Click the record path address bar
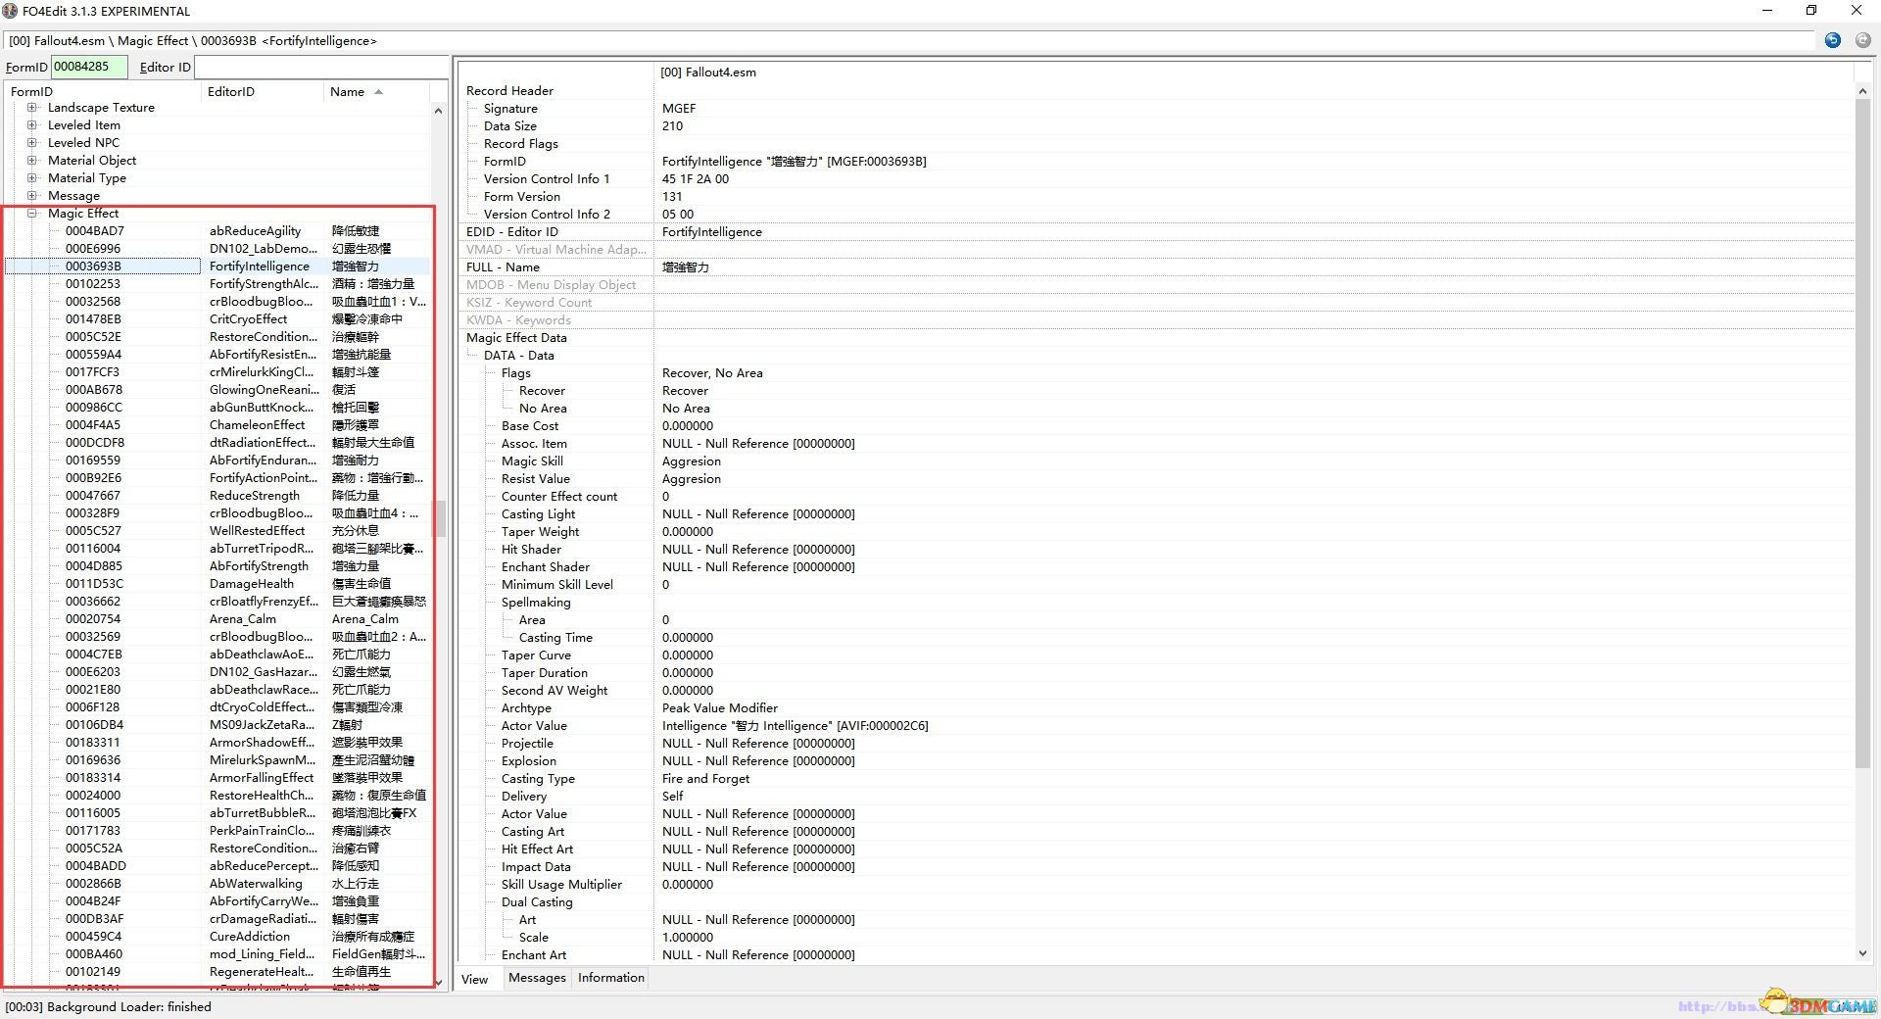The height and width of the screenshot is (1019, 1881). click(910, 41)
